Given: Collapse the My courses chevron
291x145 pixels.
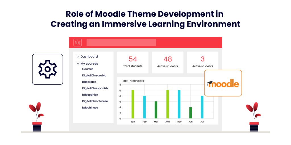Looking at the screenshot, I should (x=78, y=64).
